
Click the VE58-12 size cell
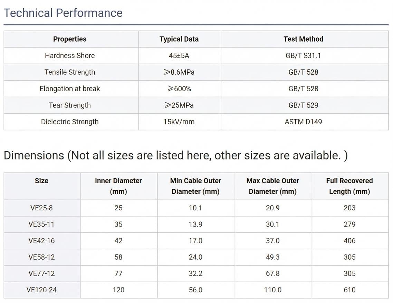coord(41,257)
